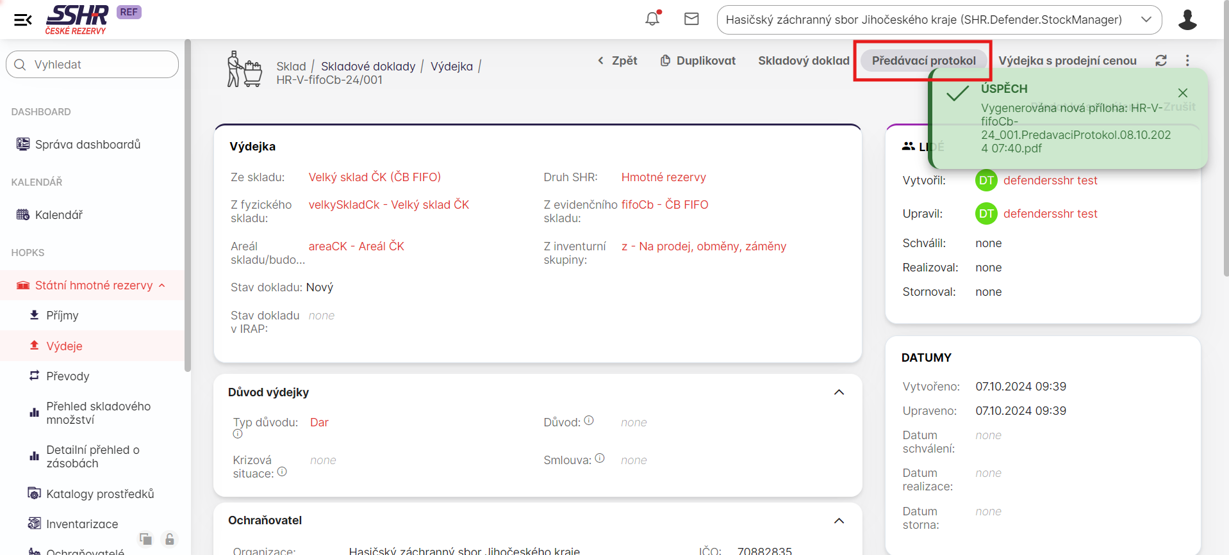Click the Předávací protokol button
Viewport: 1229px width, 555px height.
(923, 61)
